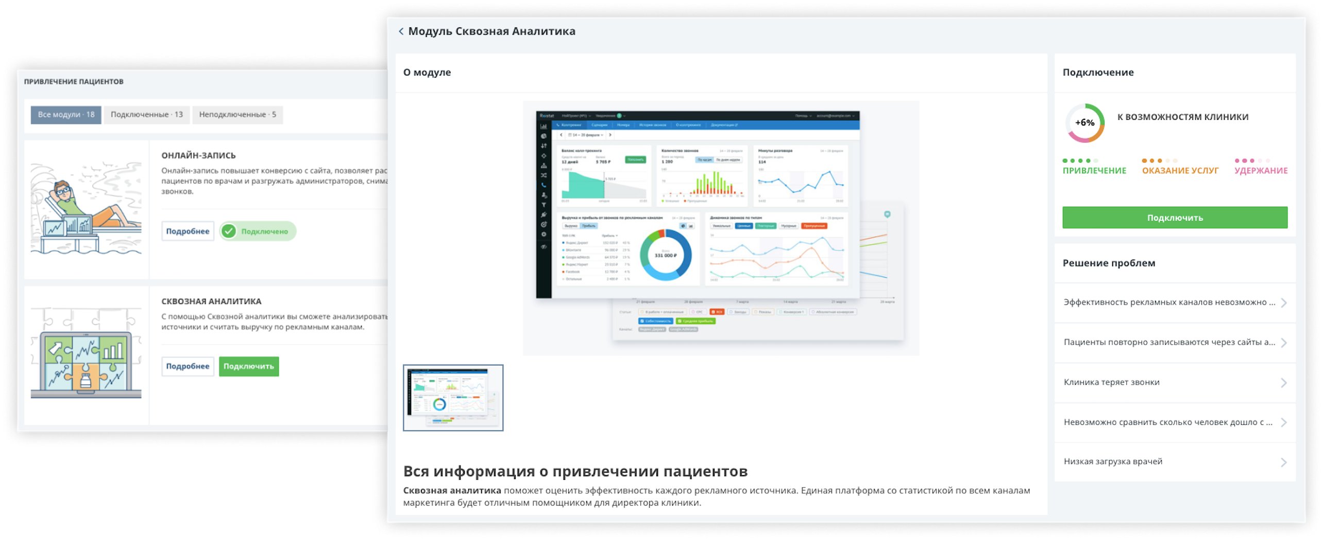Open Пациенты повторно записываются problem row
The image size is (1323, 540).
[1175, 343]
